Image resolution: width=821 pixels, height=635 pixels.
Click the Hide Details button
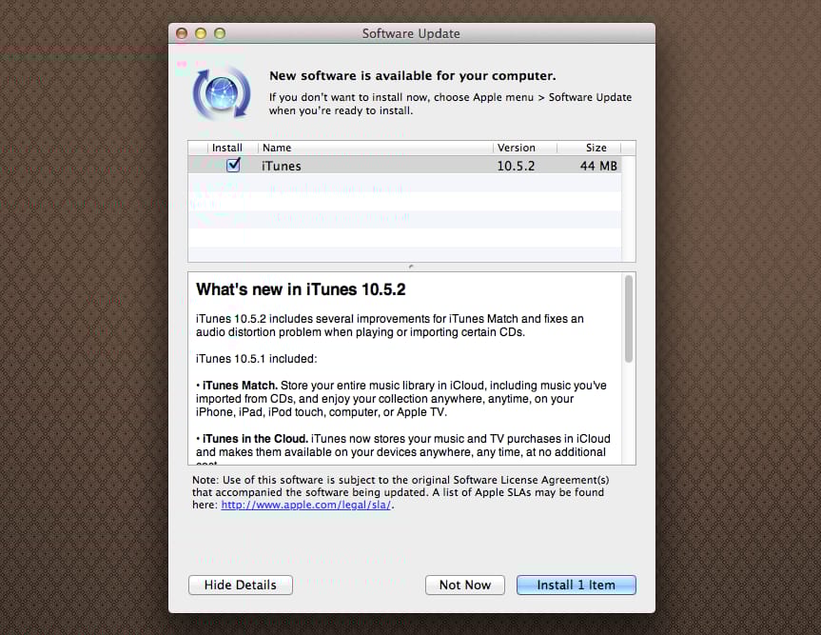point(241,585)
